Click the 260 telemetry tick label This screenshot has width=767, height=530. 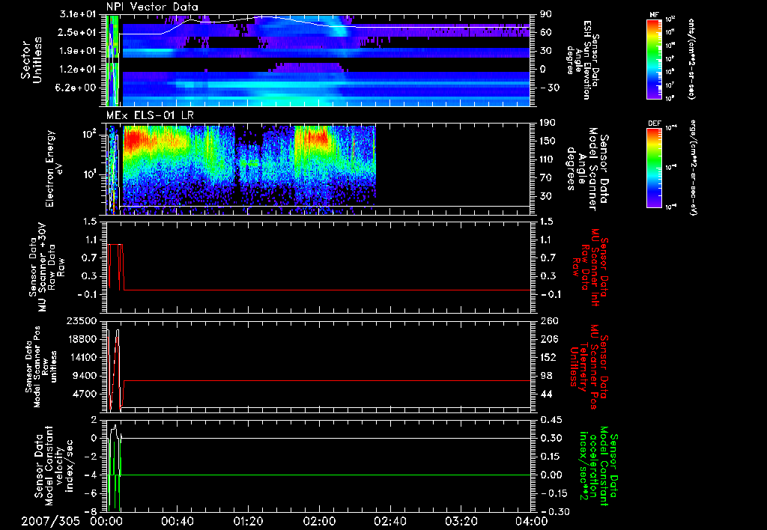[548, 320]
